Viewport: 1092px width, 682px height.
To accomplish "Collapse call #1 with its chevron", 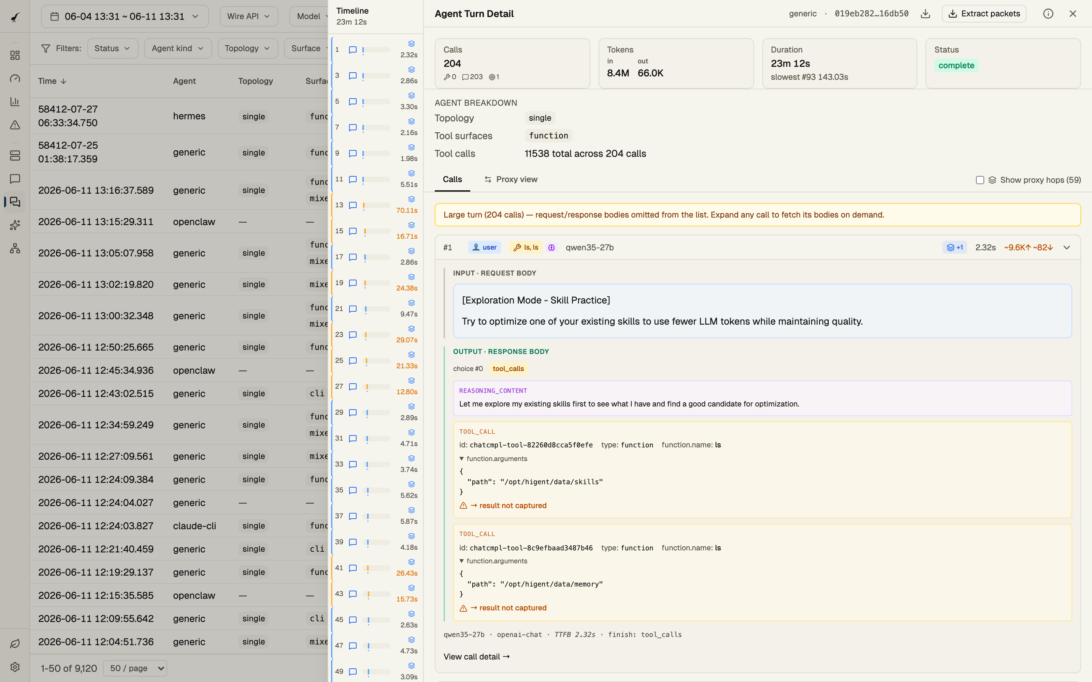I will click(1066, 247).
